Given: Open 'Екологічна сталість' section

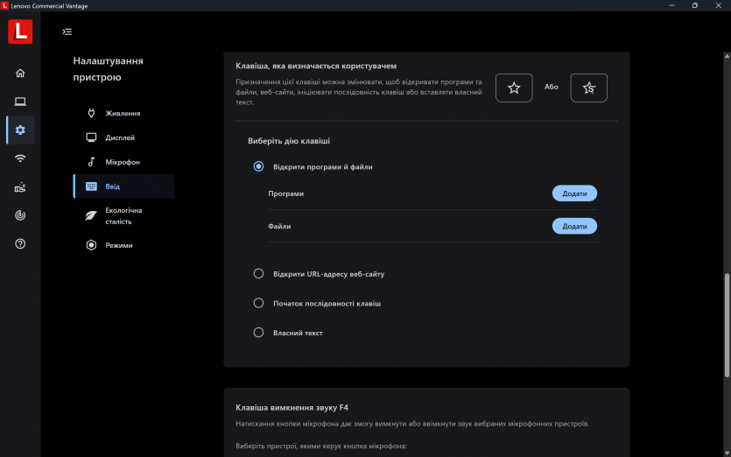Looking at the screenshot, I should (123, 215).
